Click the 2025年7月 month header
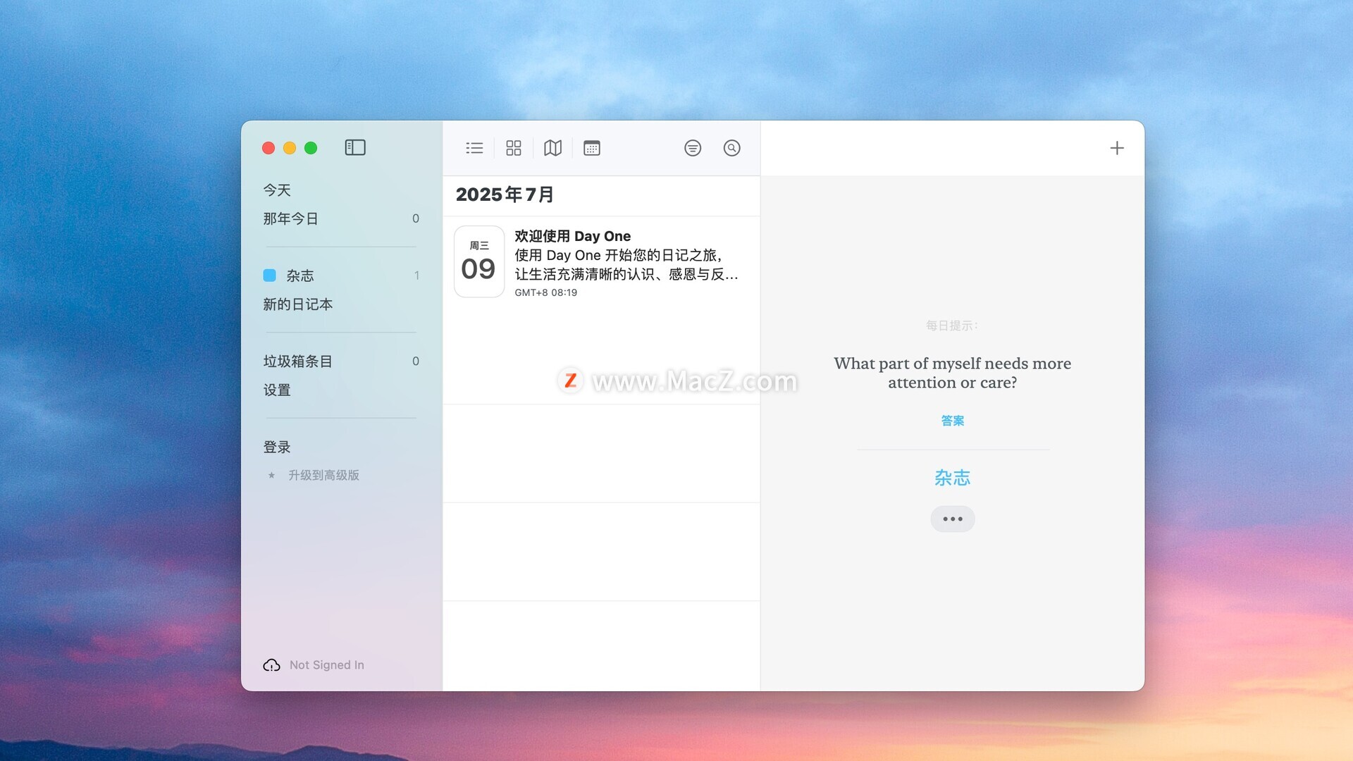The image size is (1353, 761). click(x=505, y=194)
